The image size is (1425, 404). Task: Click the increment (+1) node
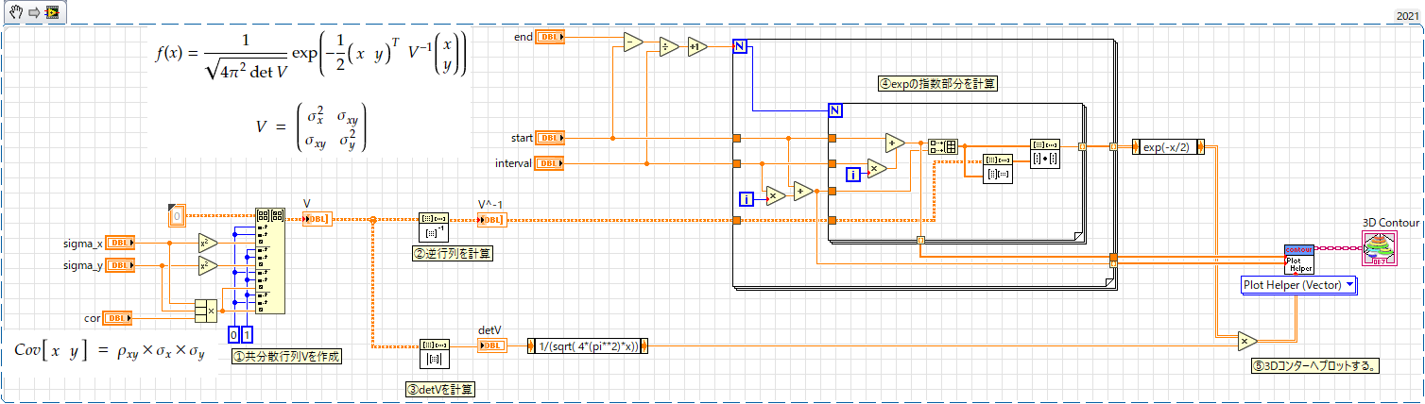(696, 43)
